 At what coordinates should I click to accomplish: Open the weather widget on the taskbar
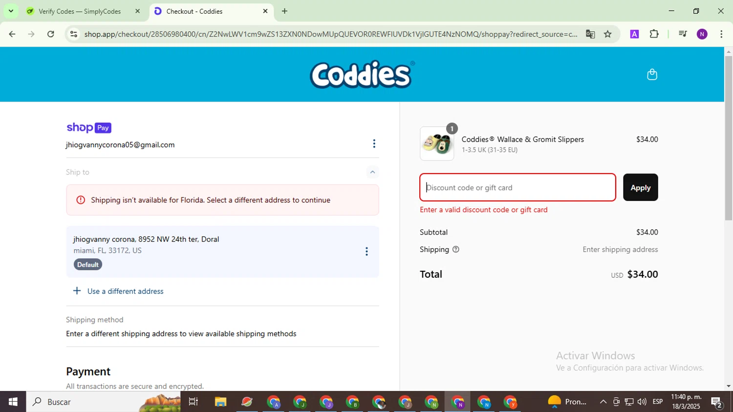[567, 402]
